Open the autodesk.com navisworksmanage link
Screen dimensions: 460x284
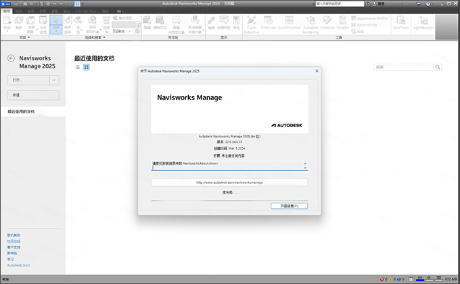click(x=229, y=183)
